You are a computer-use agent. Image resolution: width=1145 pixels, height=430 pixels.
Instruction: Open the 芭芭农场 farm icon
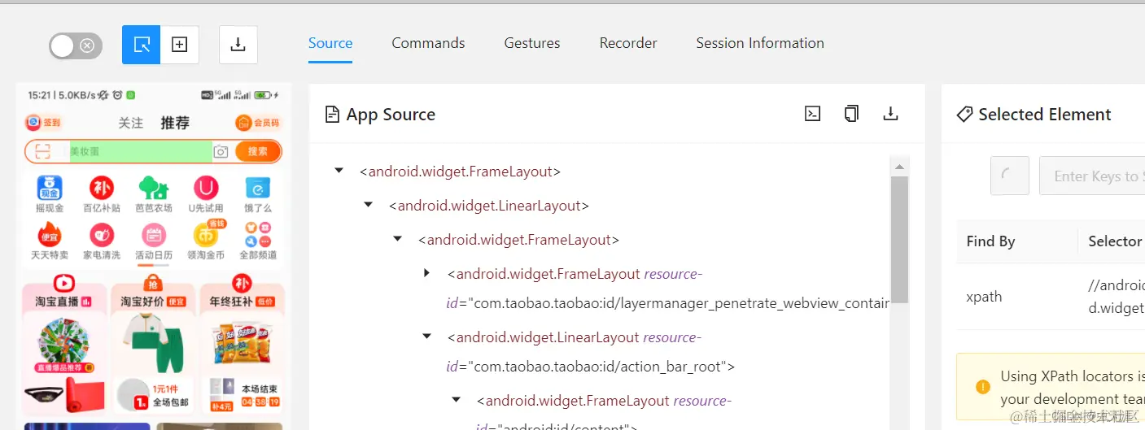[154, 193]
